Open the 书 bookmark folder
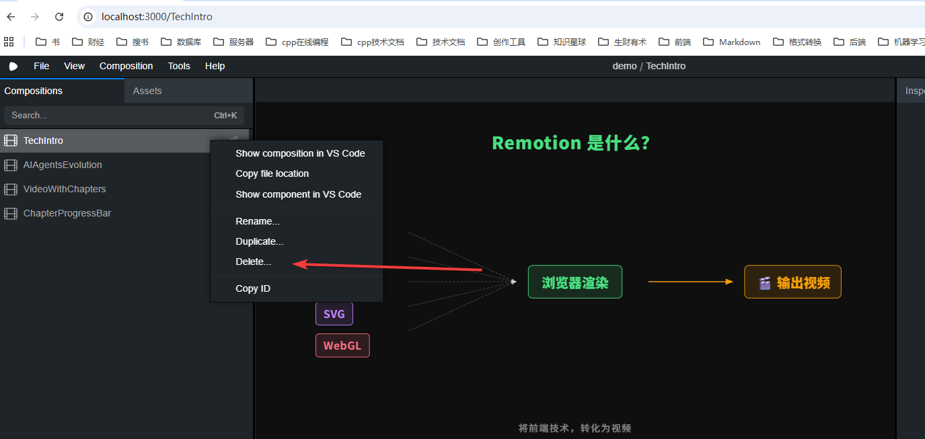This screenshot has width=925, height=439. click(48, 42)
